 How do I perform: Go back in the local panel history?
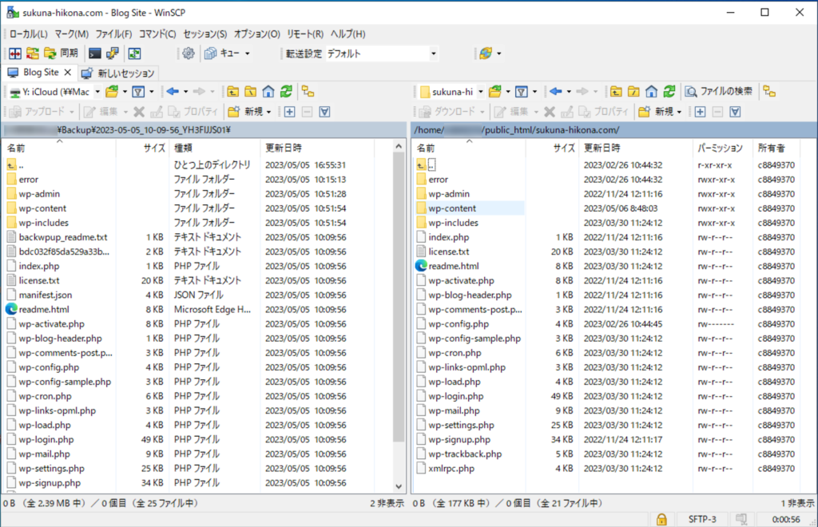(x=173, y=92)
